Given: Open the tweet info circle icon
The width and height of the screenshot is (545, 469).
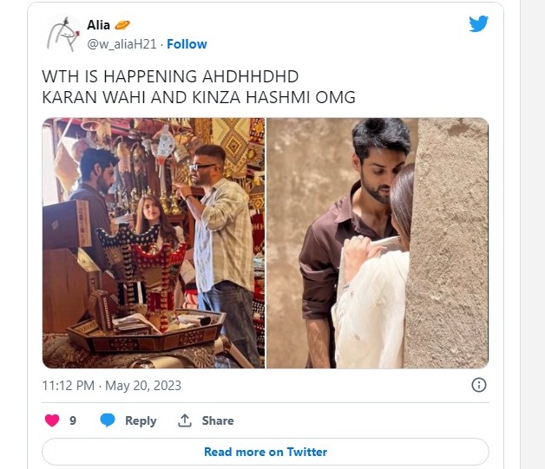Looking at the screenshot, I should click(479, 385).
